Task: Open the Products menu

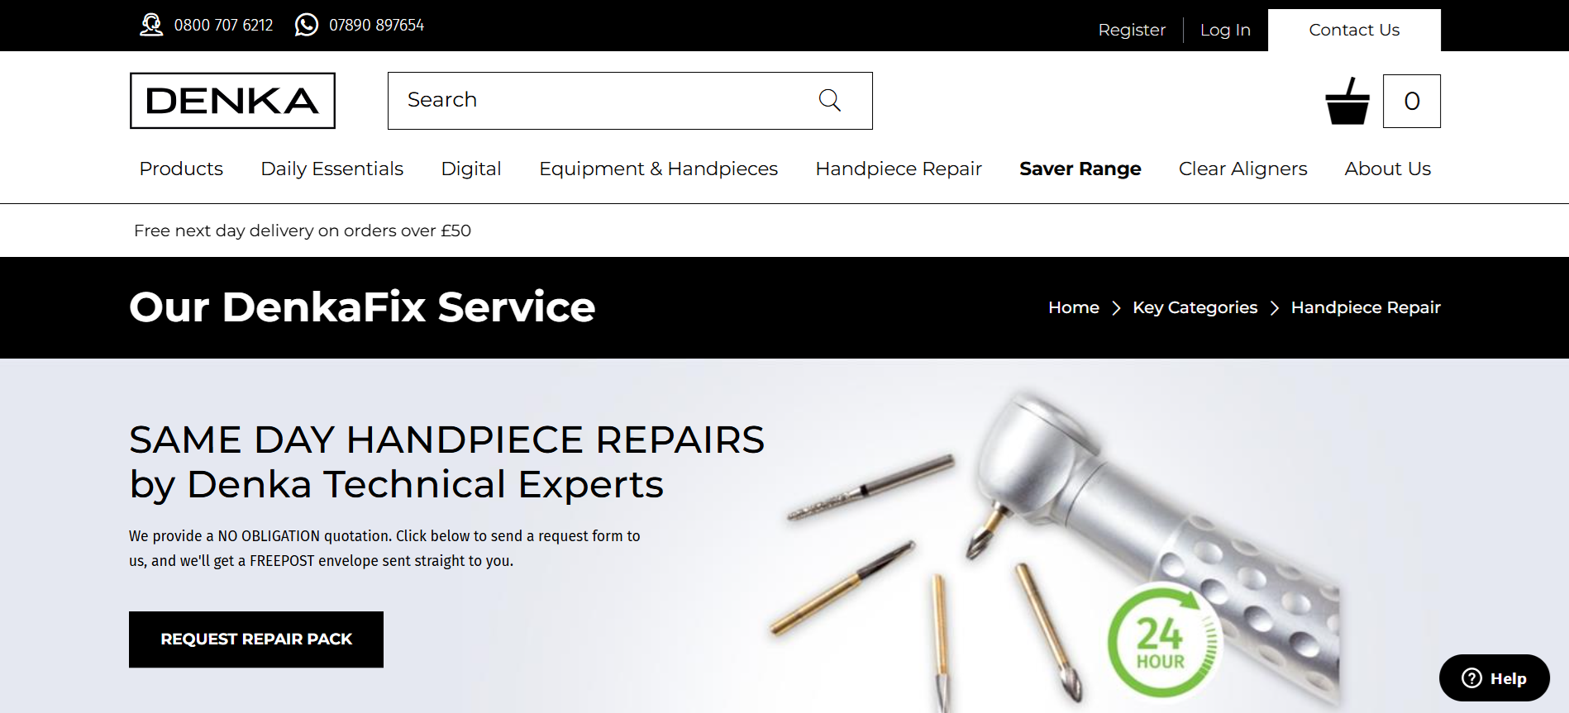Action: coord(181,169)
